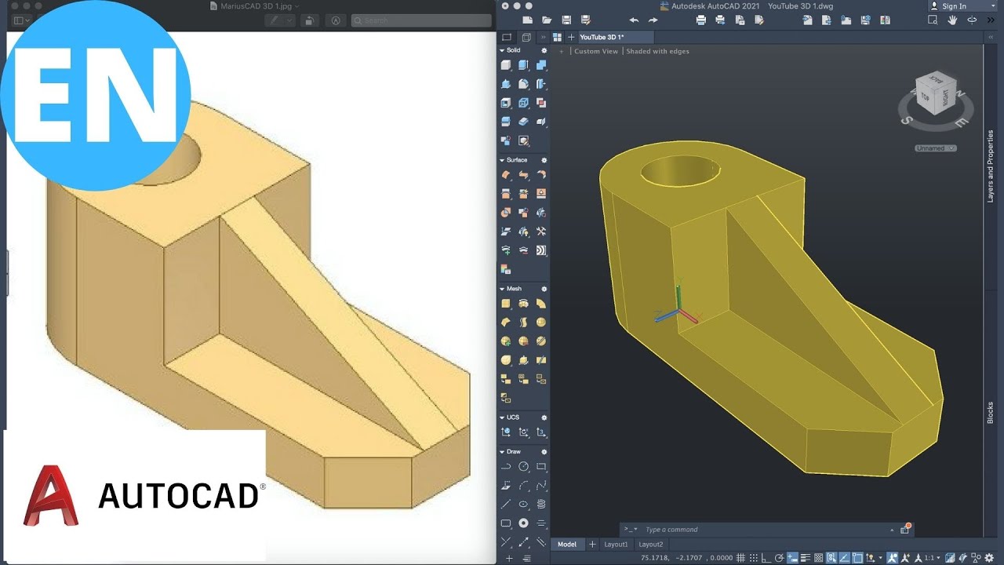Toggle polar tracking in status bar
The height and width of the screenshot is (565, 1004).
(x=780, y=557)
